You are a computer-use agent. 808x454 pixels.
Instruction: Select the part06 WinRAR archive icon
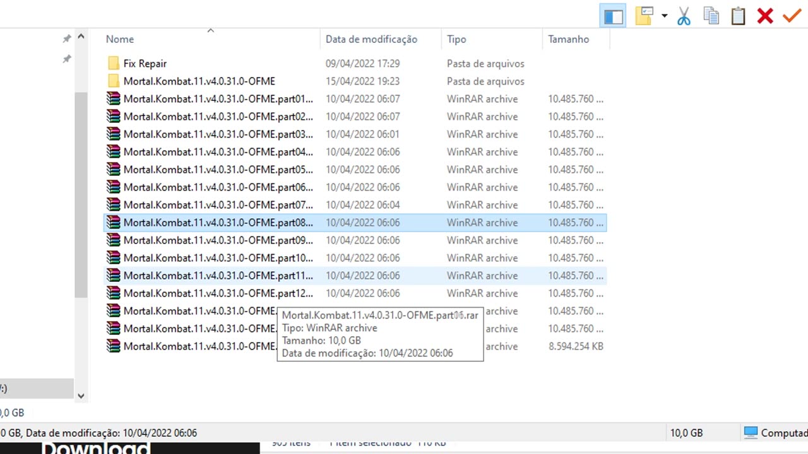point(114,187)
